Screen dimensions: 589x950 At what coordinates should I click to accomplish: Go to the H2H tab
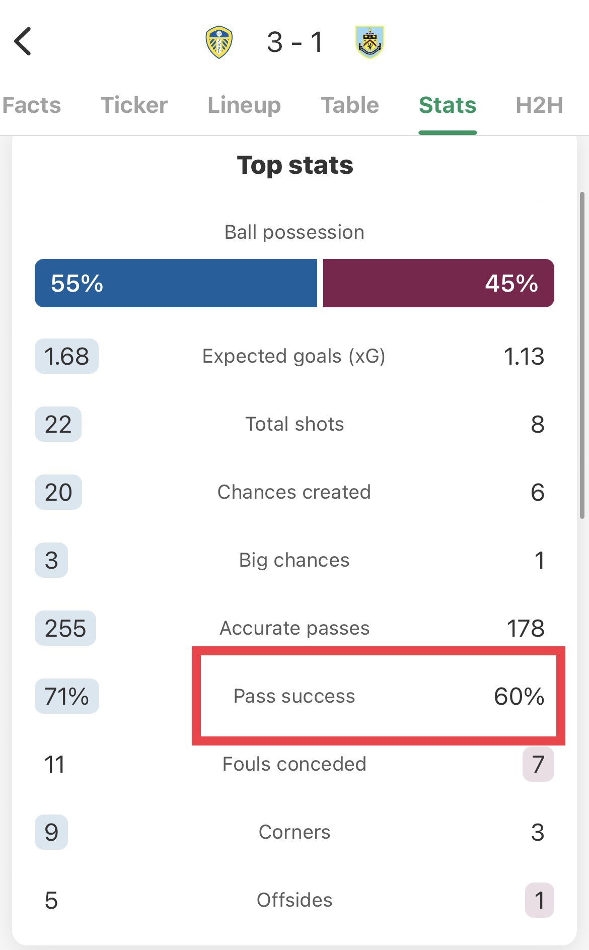click(x=539, y=105)
